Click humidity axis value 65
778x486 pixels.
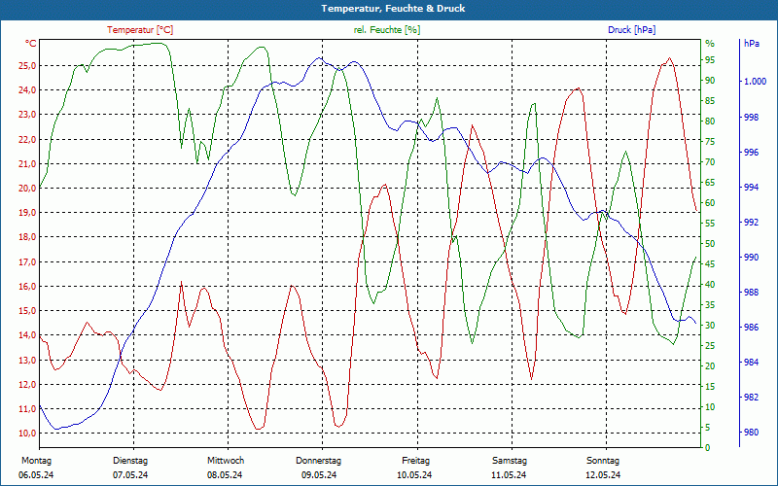pos(710,183)
